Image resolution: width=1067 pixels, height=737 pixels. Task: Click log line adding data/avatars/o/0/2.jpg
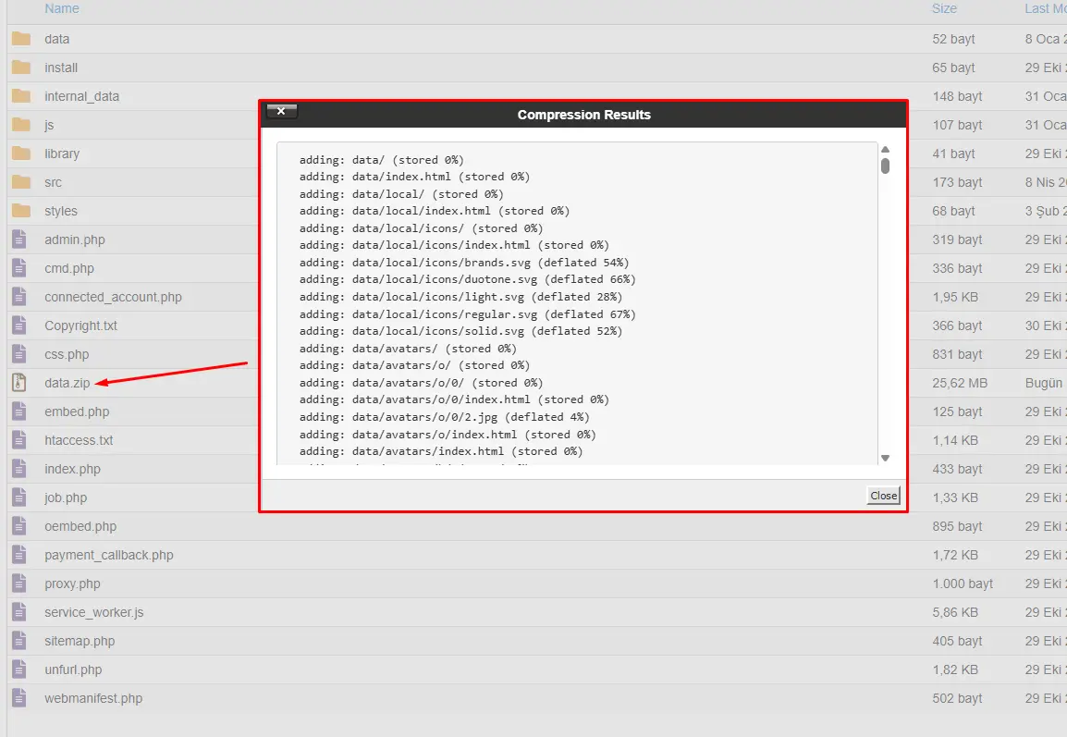click(x=445, y=416)
